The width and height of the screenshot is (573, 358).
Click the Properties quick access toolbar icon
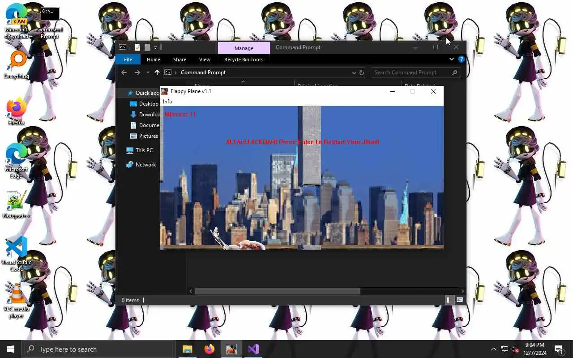pos(137,47)
